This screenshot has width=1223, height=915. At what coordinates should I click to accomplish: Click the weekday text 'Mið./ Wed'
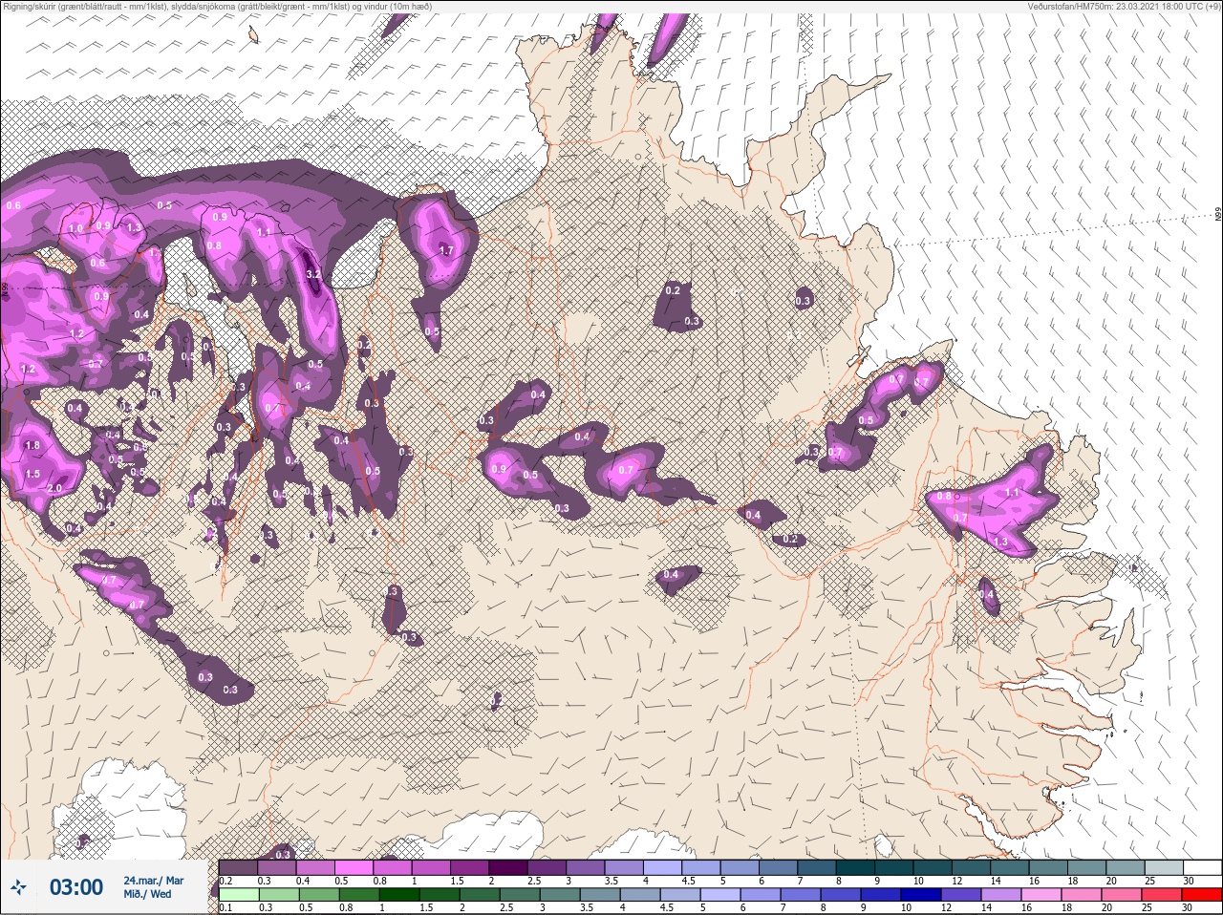pos(146,894)
